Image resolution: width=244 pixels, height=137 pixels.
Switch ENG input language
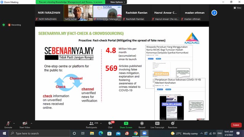click(220, 134)
